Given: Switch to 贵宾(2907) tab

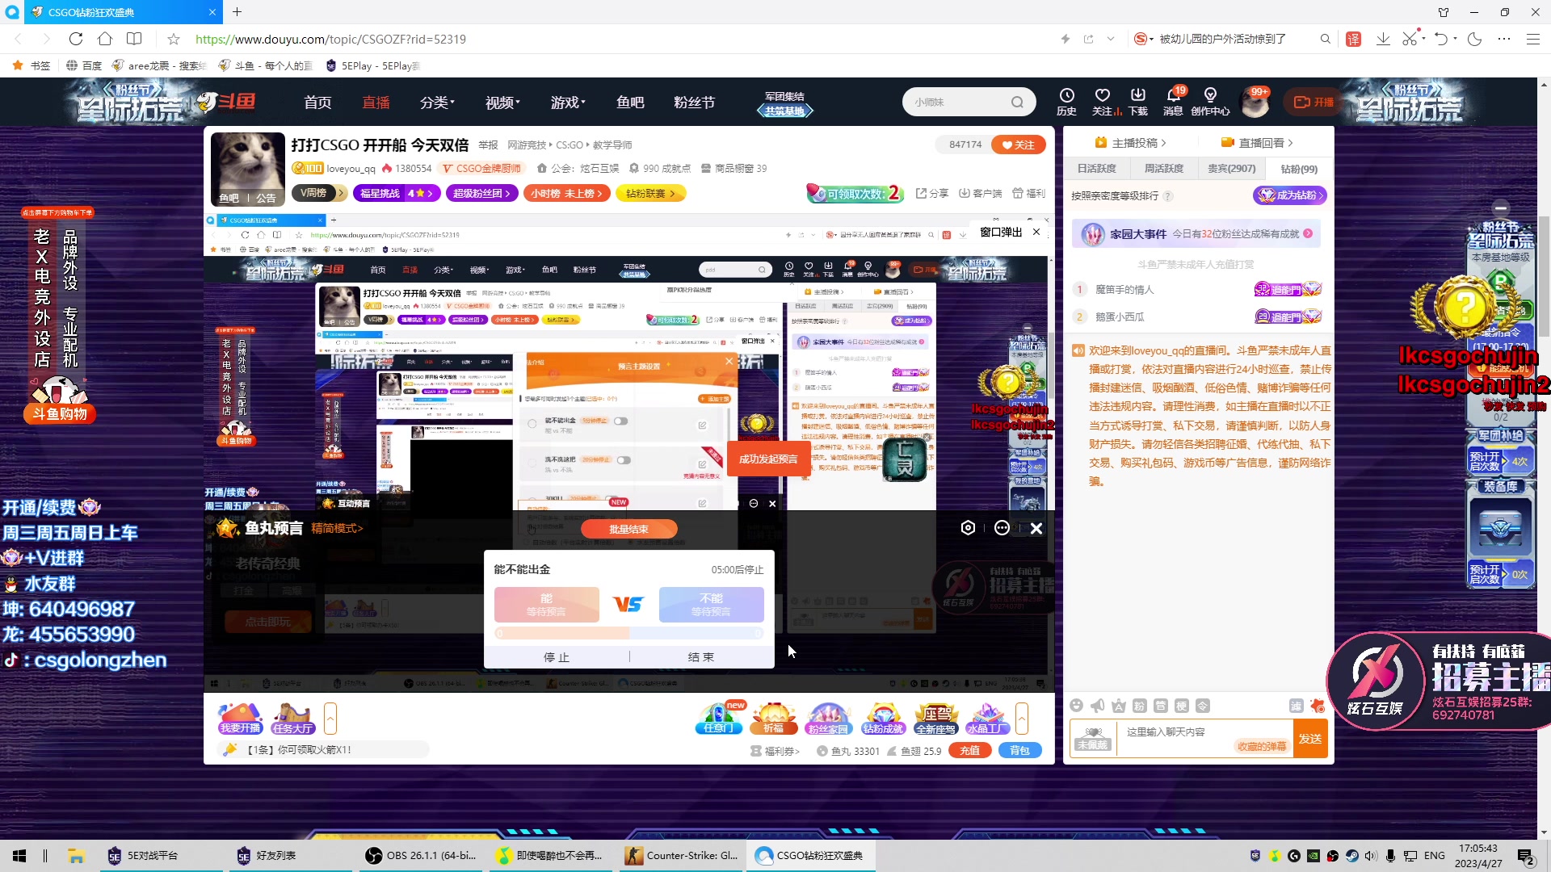Looking at the screenshot, I should [1231, 169].
